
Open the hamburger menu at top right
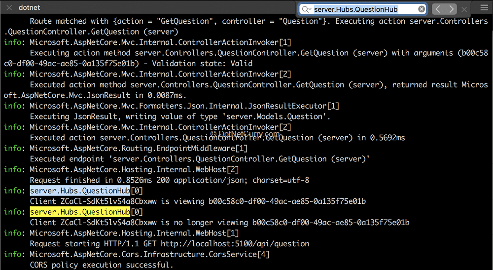pyautogui.click(x=484, y=8)
